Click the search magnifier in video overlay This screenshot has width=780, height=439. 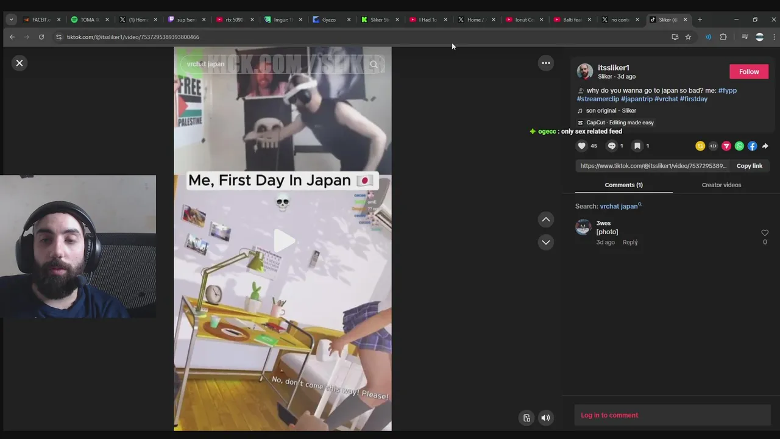coord(374,64)
